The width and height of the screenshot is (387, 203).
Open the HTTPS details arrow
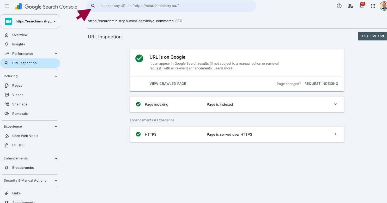coord(335,134)
